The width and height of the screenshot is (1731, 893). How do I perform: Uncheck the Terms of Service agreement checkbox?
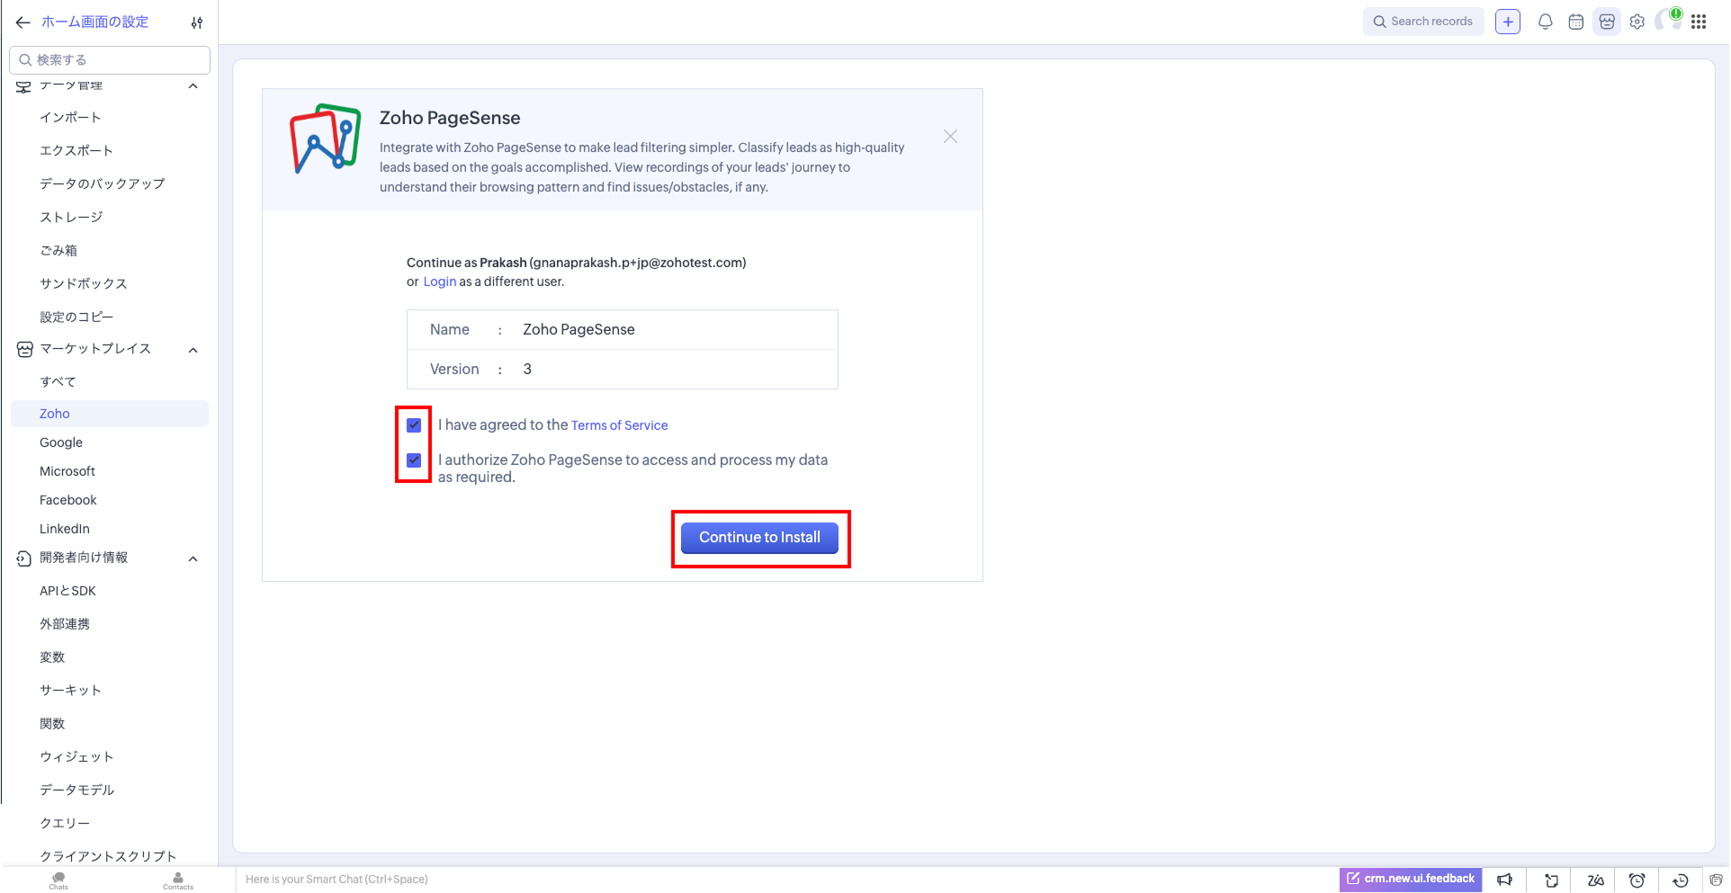(x=414, y=425)
